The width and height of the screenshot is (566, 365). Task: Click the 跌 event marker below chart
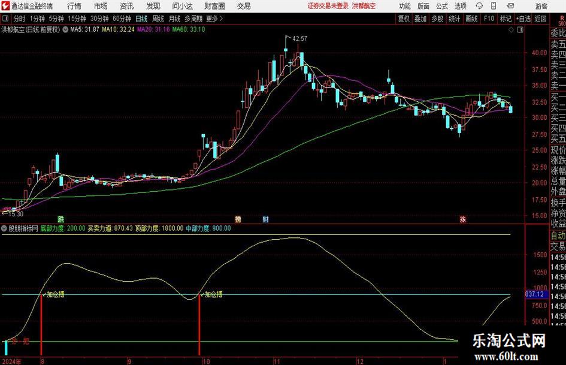click(x=61, y=219)
